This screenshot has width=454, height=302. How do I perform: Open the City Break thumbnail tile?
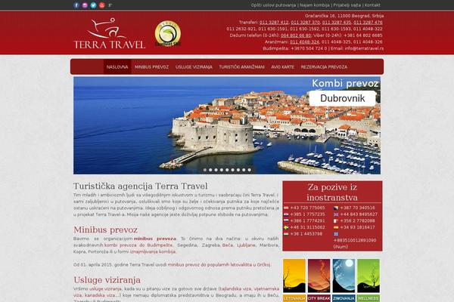coord(319,280)
